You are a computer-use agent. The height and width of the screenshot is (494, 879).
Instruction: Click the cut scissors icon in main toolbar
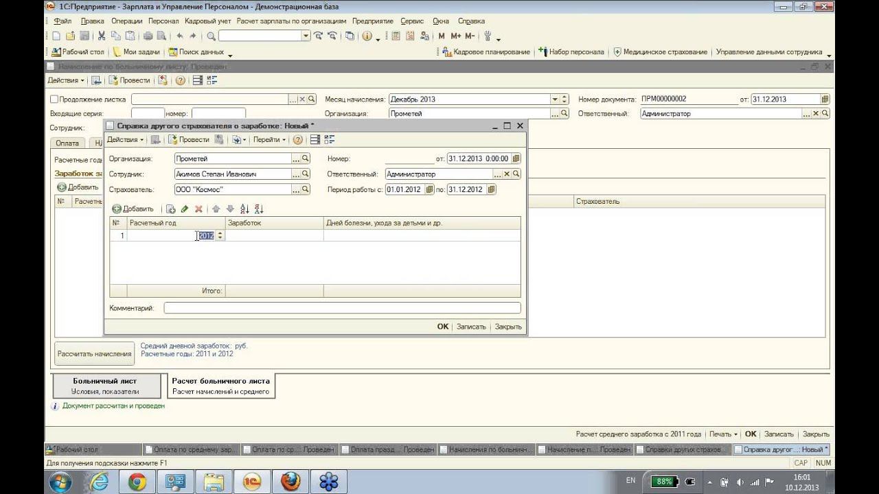tap(102, 36)
